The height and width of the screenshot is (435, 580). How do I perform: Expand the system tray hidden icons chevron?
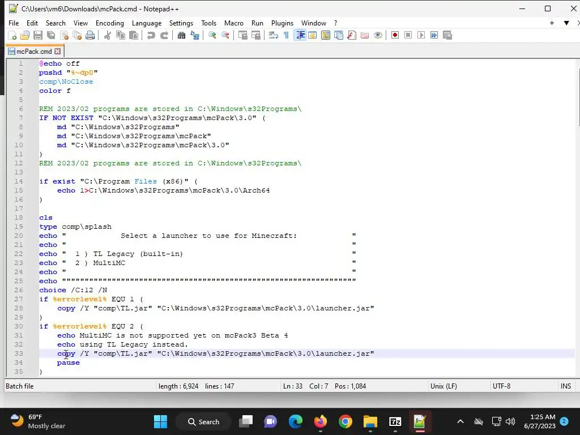(x=460, y=421)
